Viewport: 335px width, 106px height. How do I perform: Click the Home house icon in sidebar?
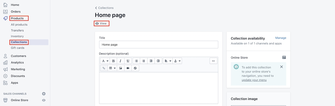pyautogui.click(x=5, y=5)
